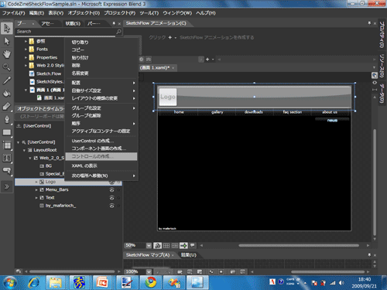This screenshot has height=290, width=387.
Task: Select the Pan hand tool
Action: [7, 54]
